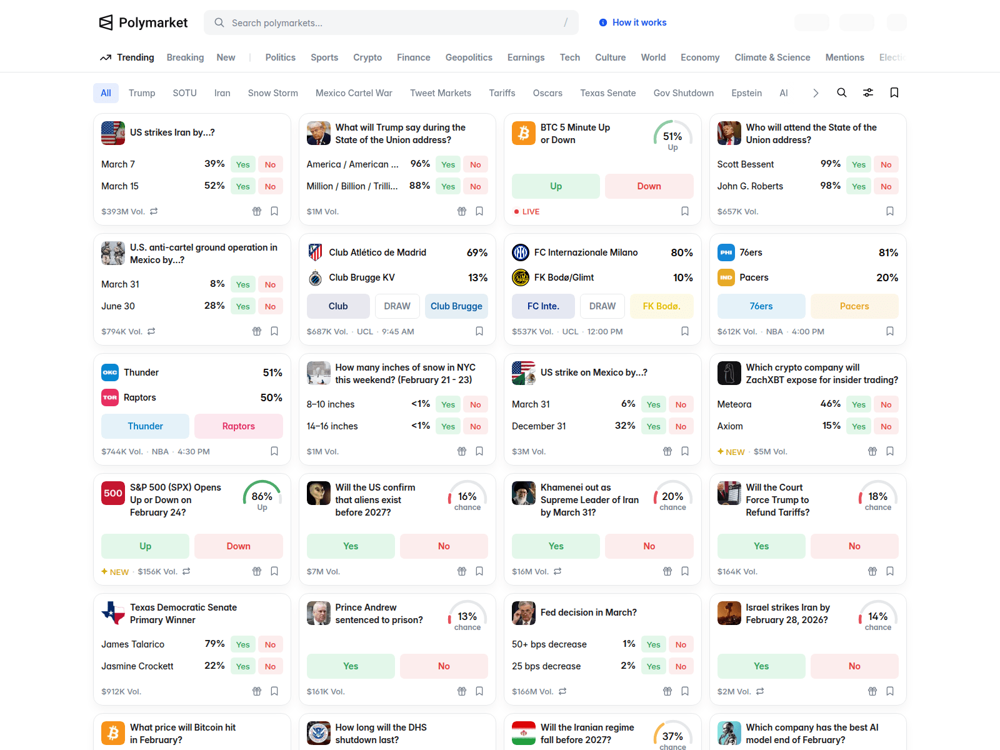Bookmark the Texas Democratic Senate Primary market
This screenshot has height=750, width=1000.
(274, 691)
